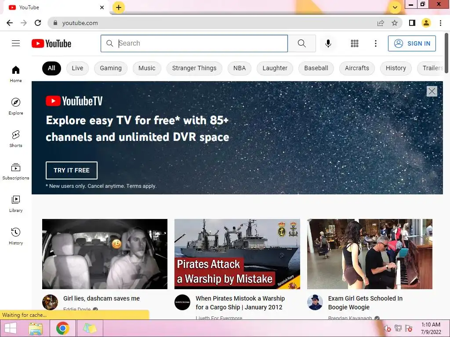The image size is (450, 337).
Task: Select the All filter chip
Action: pyautogui.click(x=51, y=68)
